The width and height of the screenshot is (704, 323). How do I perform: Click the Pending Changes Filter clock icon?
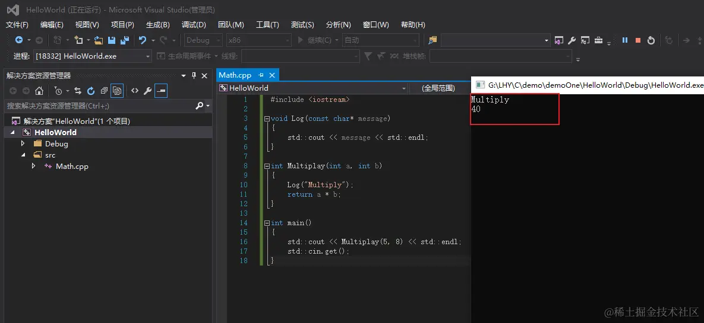click(x=58, y=91)
